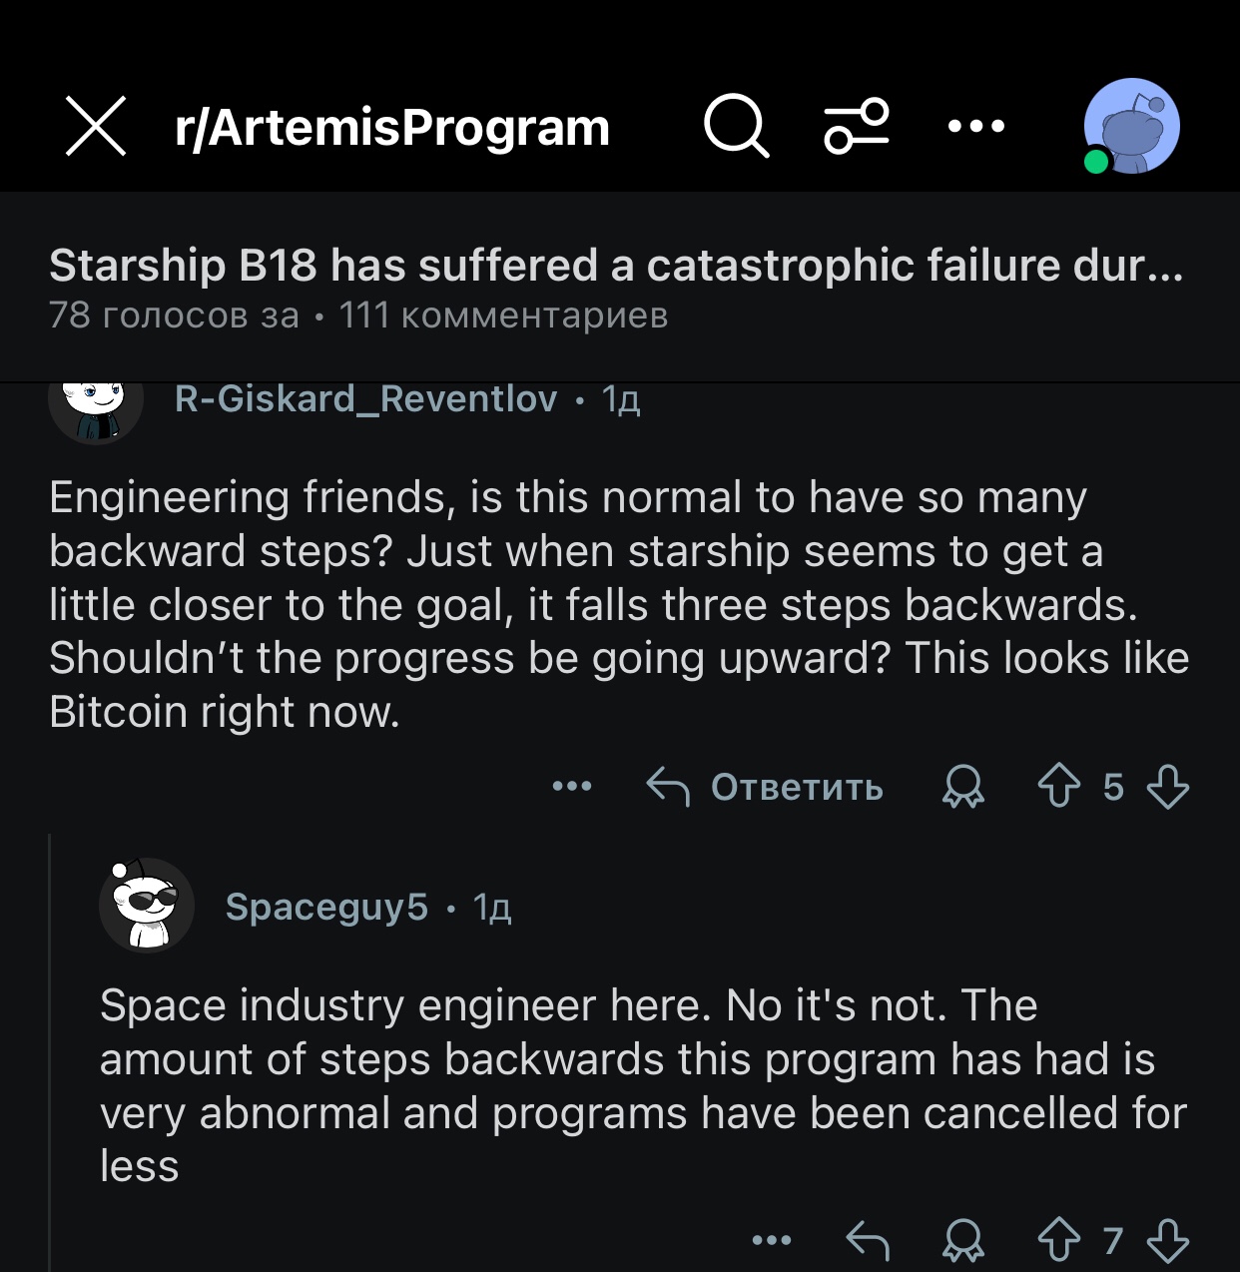The width and height of the screenshot is (1240, 1272).
Task: Tap Spaceguy5's sunglasses avatar
Action: (x=146, y=906)
